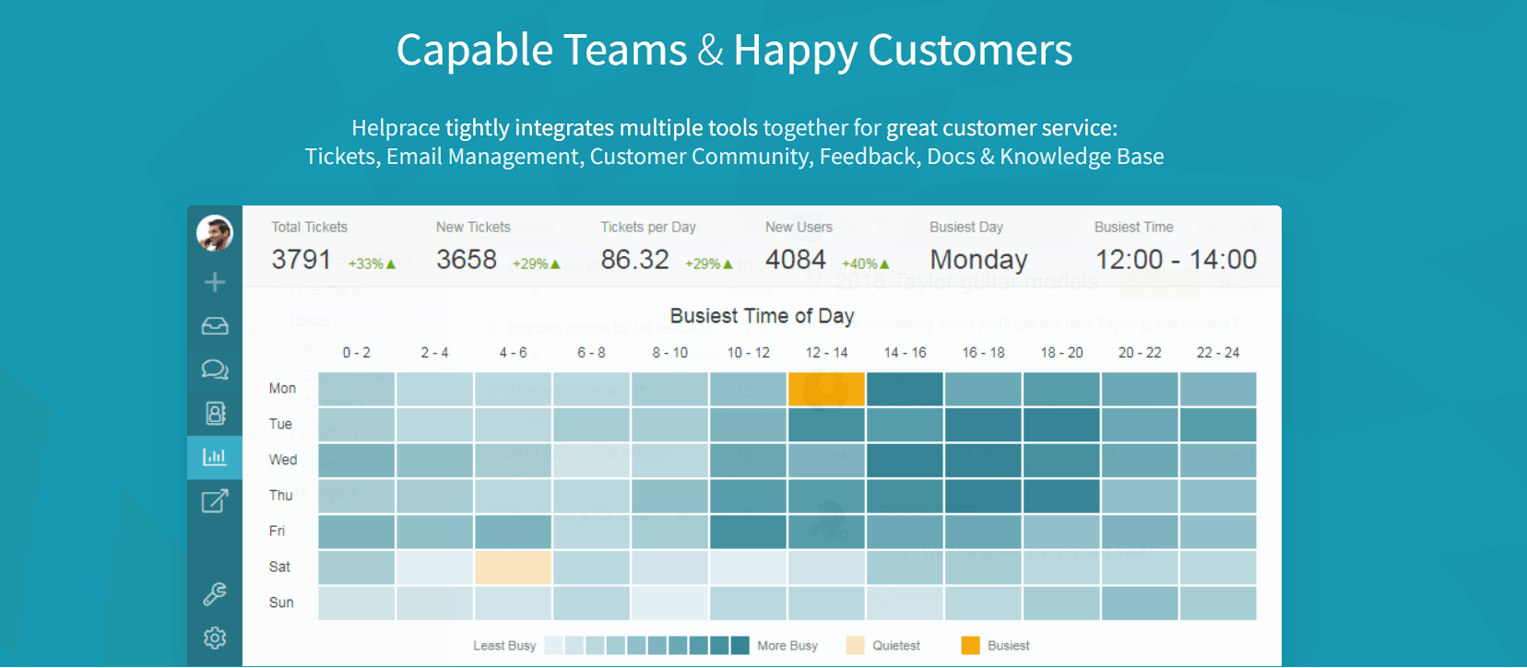Select the bar chart reports icon
Viewport: 1527px width, 668px height.
point(215,457)
